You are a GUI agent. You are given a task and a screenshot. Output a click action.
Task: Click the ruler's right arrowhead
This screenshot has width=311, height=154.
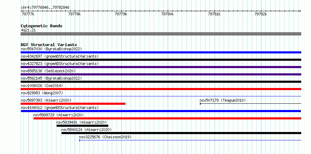click(300, 11)
